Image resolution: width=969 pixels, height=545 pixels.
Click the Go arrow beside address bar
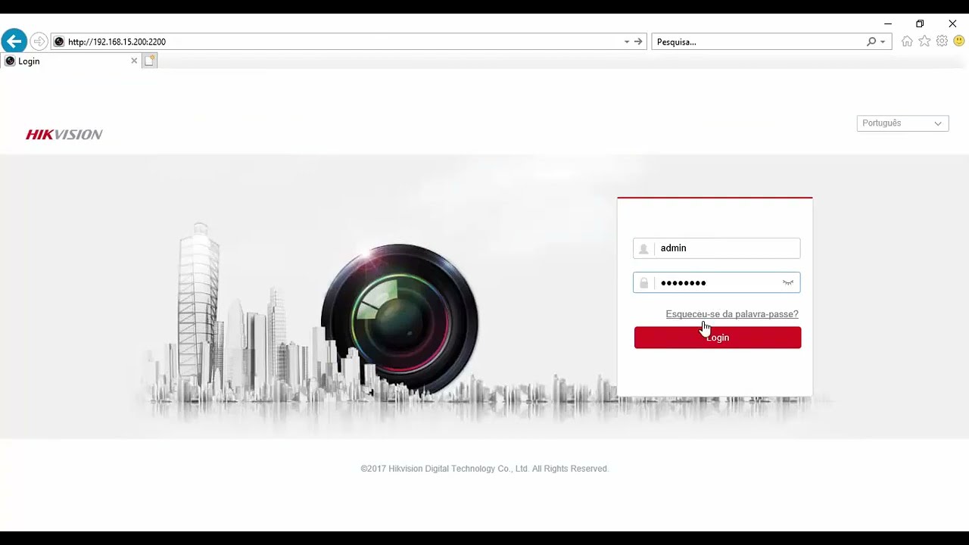638,42
